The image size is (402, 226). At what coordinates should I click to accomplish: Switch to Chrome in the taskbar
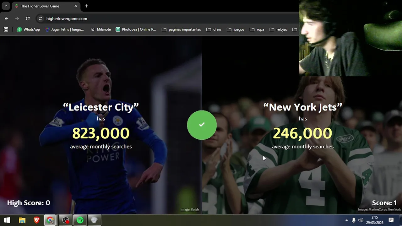[x=51, y=220]
